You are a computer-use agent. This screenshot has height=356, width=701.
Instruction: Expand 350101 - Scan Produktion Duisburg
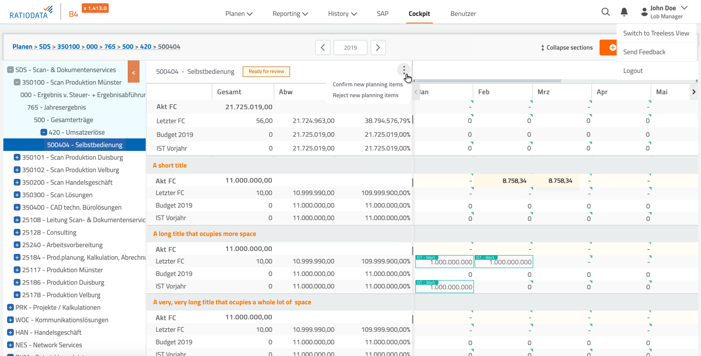pyautogui.click(x=17, y=158)
